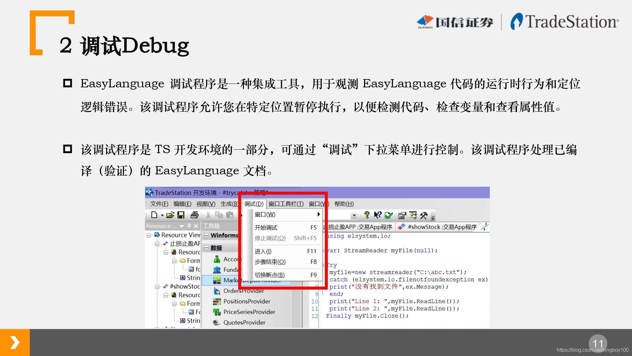Click the Properties toolbar icon
The image size is (632, 356).
coord(402,215)
